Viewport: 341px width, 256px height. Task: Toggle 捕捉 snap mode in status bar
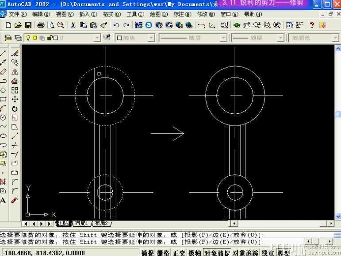(x=148, y=253)
